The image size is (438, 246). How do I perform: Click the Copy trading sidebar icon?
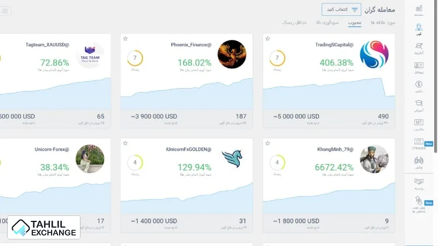click(x=419, y=30)
